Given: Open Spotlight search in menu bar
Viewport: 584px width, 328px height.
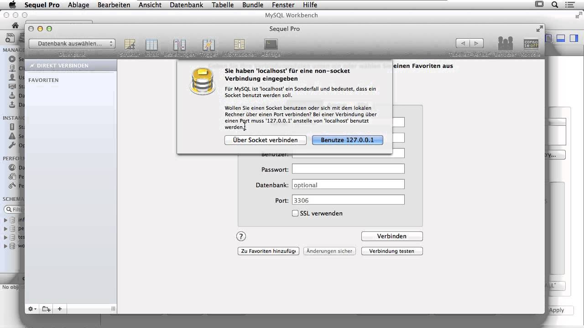Looking at the screenshot, I should point(555,5).
